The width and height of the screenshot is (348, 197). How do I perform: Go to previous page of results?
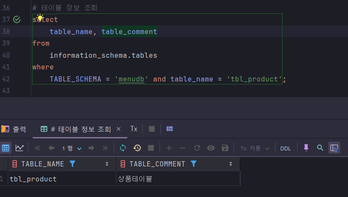51,148
